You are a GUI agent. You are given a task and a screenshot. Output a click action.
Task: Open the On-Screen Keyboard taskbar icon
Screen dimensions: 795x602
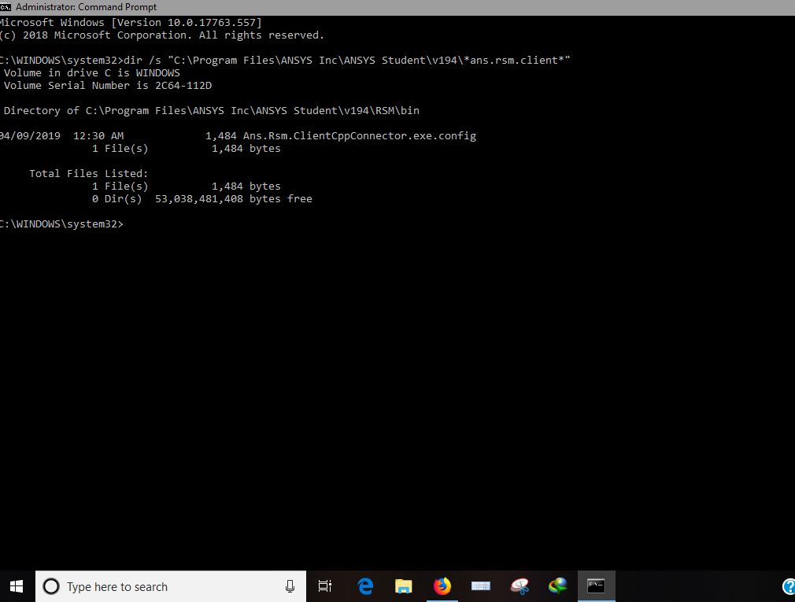pos(481,586)
